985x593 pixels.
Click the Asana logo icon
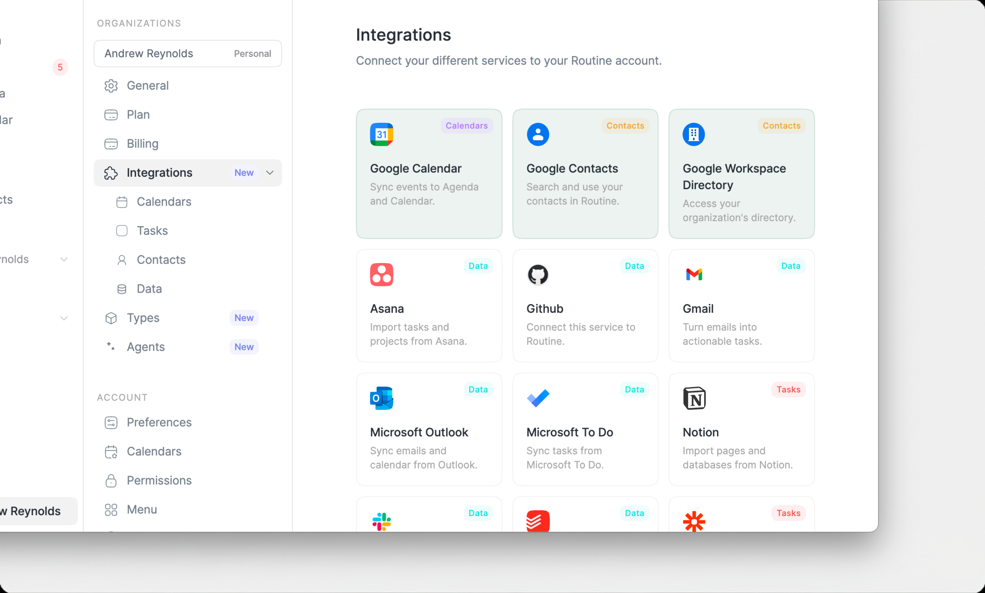click(381, 275)
